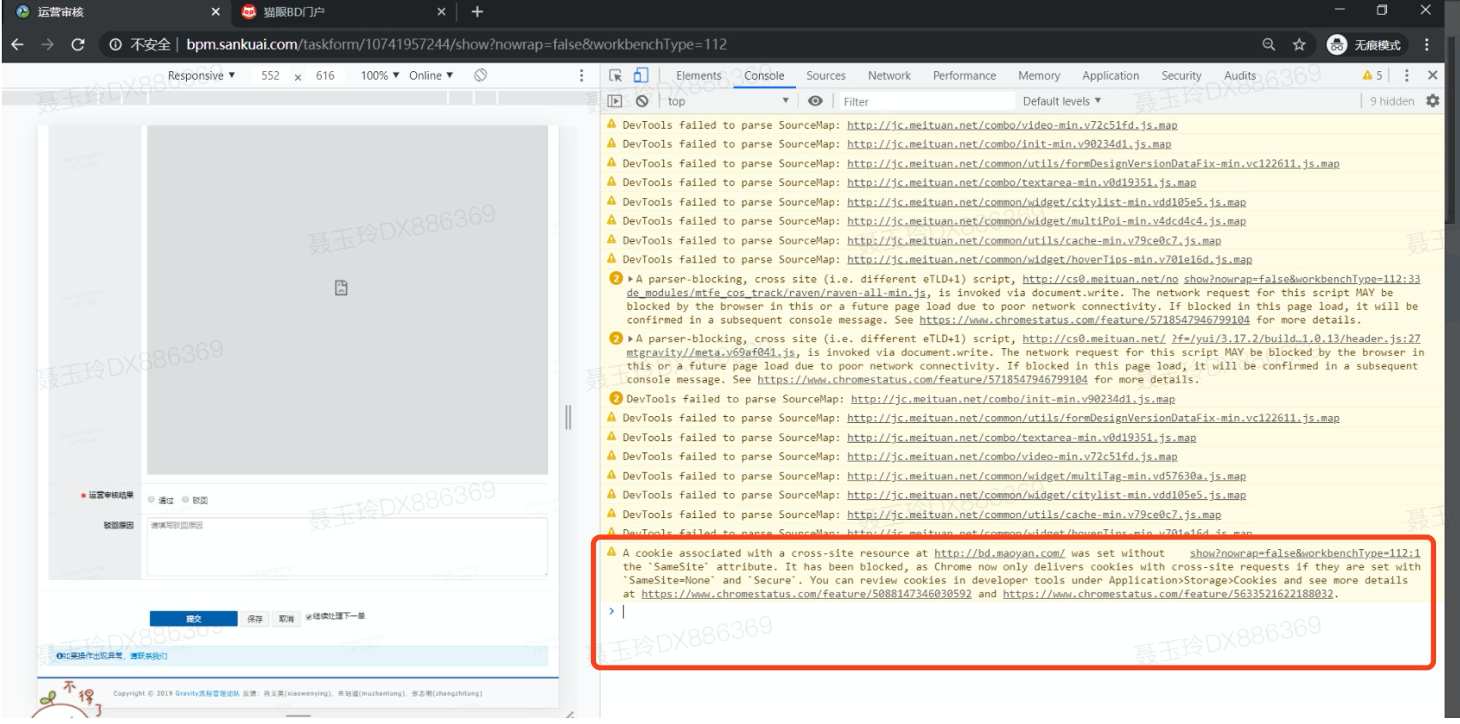Toggle the console sidebar icon
This screenshot has width=1460, height=724.
tap(615, 101)
